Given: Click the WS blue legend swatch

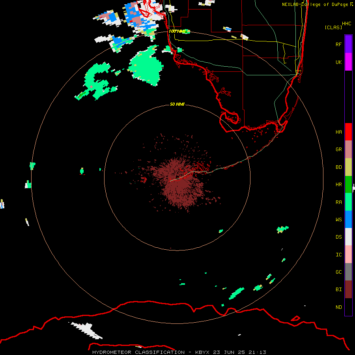Looking at the screenshot, I should (348, 219).
